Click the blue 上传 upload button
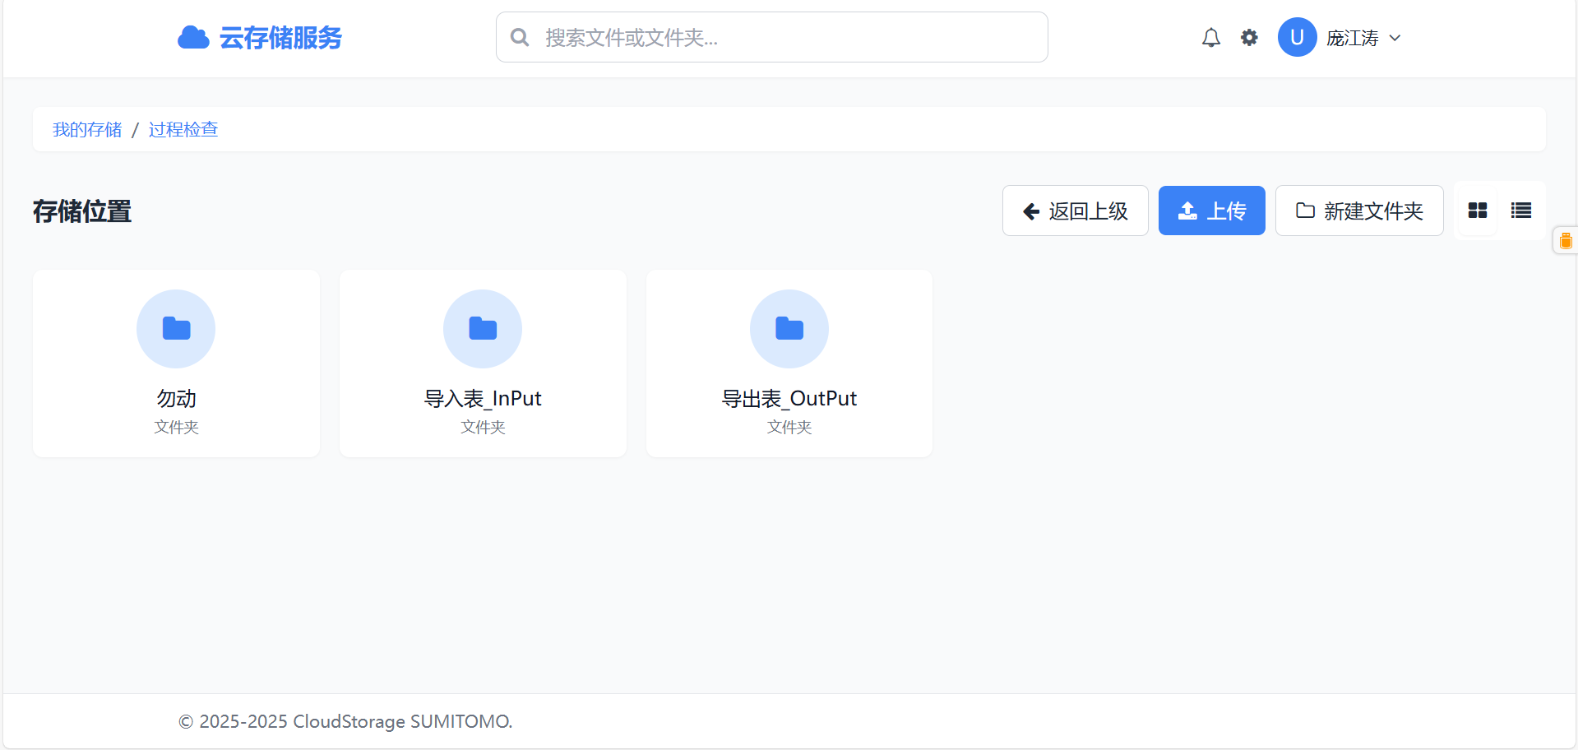 (x=1211, y=211)
